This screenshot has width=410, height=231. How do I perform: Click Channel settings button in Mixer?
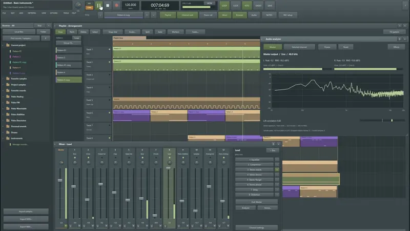[257, 227]
